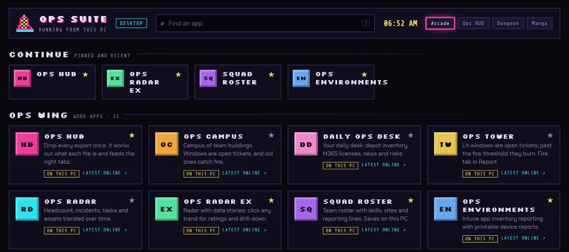Click the Ops Suite rocket logo icon

25,23
